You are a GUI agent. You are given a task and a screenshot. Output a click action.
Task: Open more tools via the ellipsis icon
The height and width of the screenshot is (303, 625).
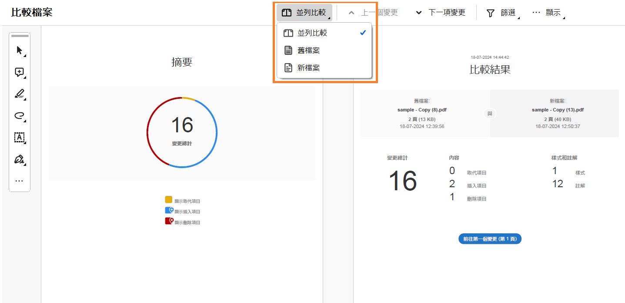pos(19,180)
